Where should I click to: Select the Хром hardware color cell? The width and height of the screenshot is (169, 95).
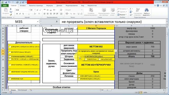[96, 72]
